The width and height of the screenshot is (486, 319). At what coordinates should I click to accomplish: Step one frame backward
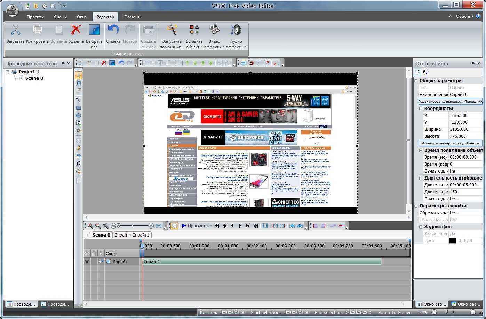point(232,226)
